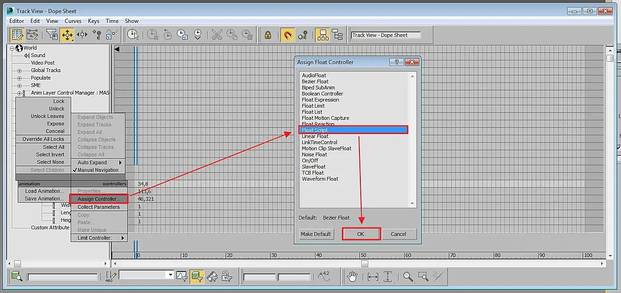
Task: Click the Zoom Selected Object icon
Action: point(17,276)
